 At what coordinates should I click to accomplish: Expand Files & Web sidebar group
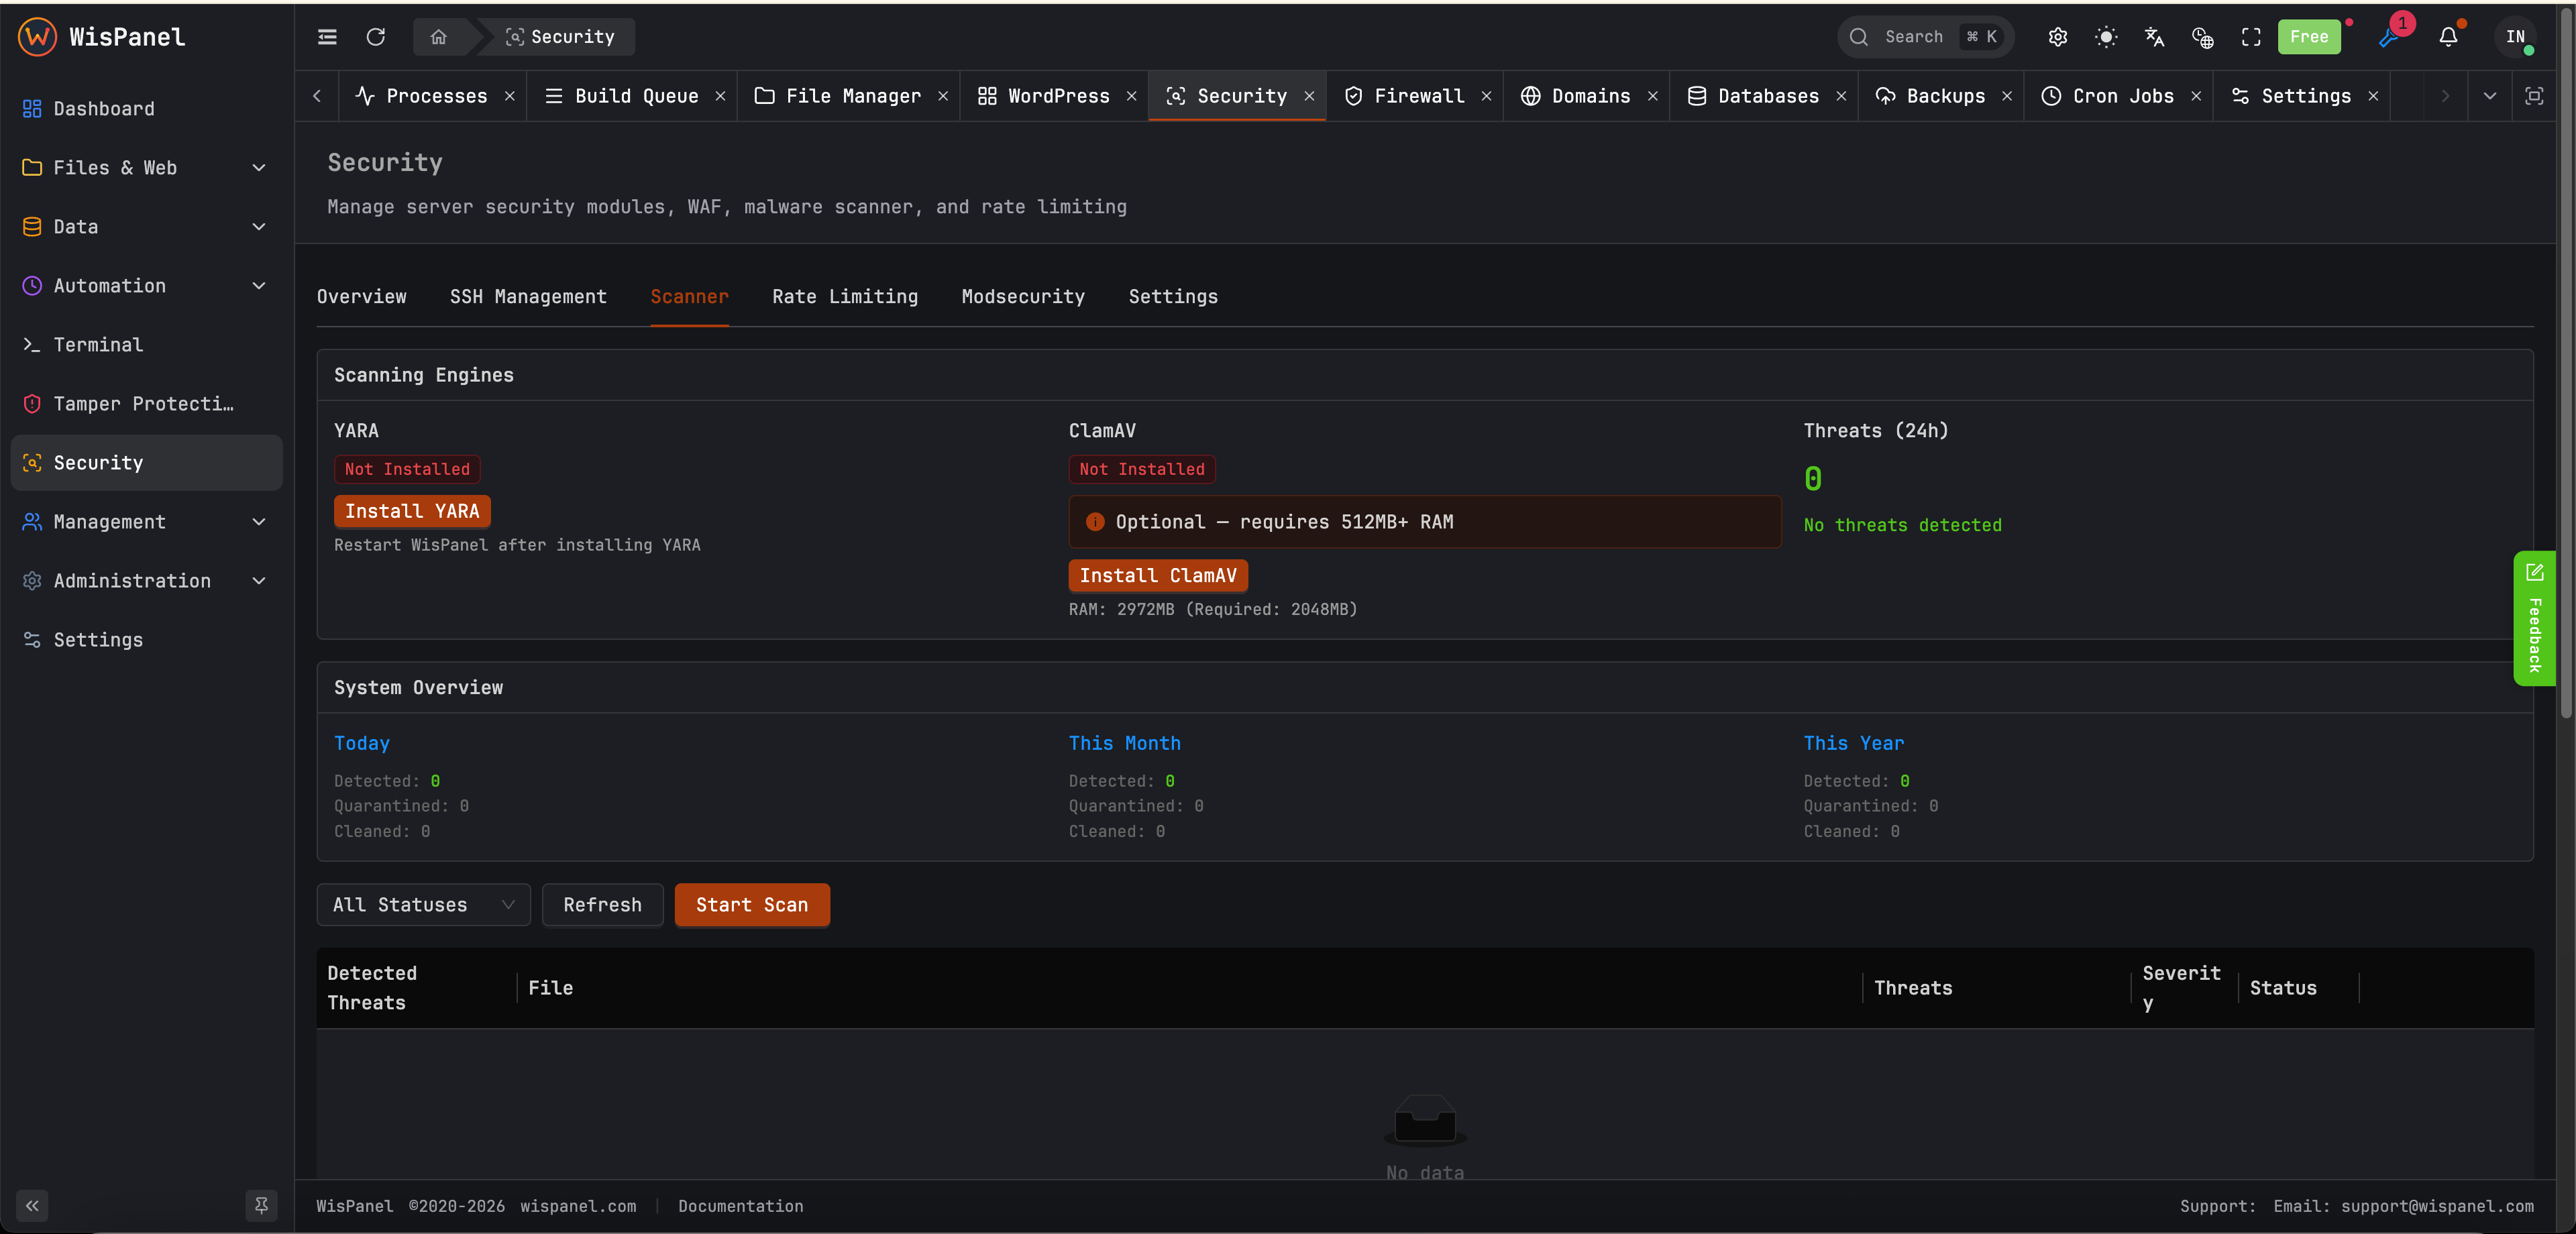pos(146,168)
